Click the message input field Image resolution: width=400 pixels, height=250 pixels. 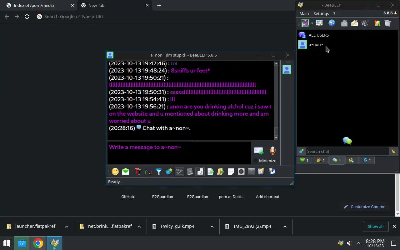pyautogui.click(x=179, y=153)
